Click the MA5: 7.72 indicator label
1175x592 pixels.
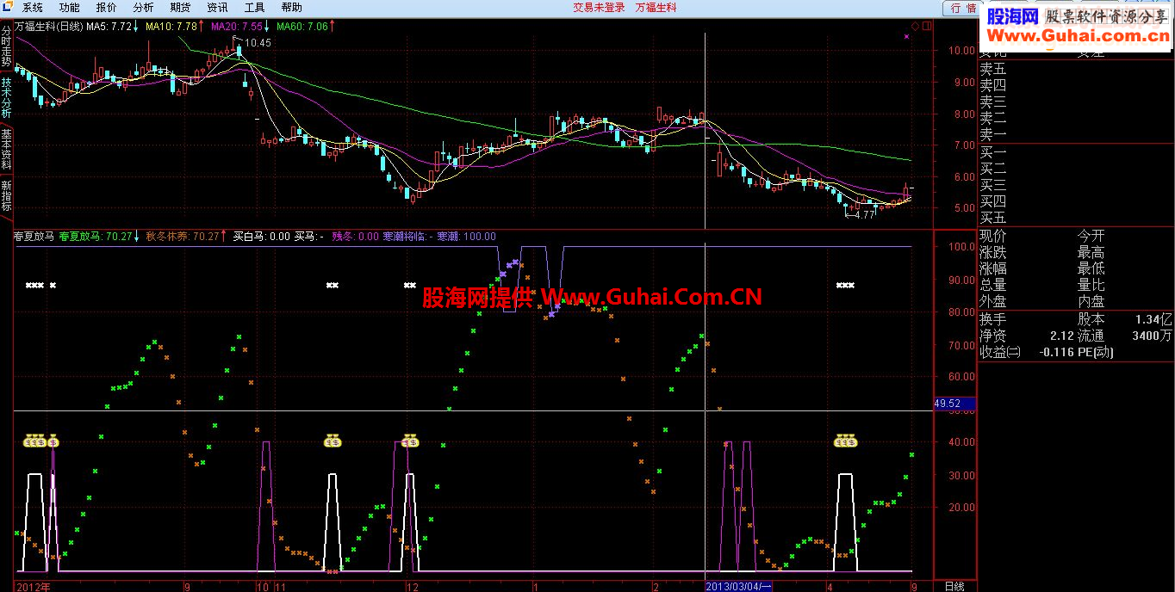109,27
